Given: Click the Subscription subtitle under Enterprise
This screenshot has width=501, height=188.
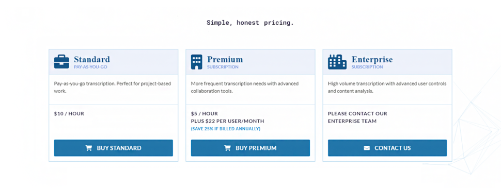Looking at the screenshot, I should coord(367,67).
